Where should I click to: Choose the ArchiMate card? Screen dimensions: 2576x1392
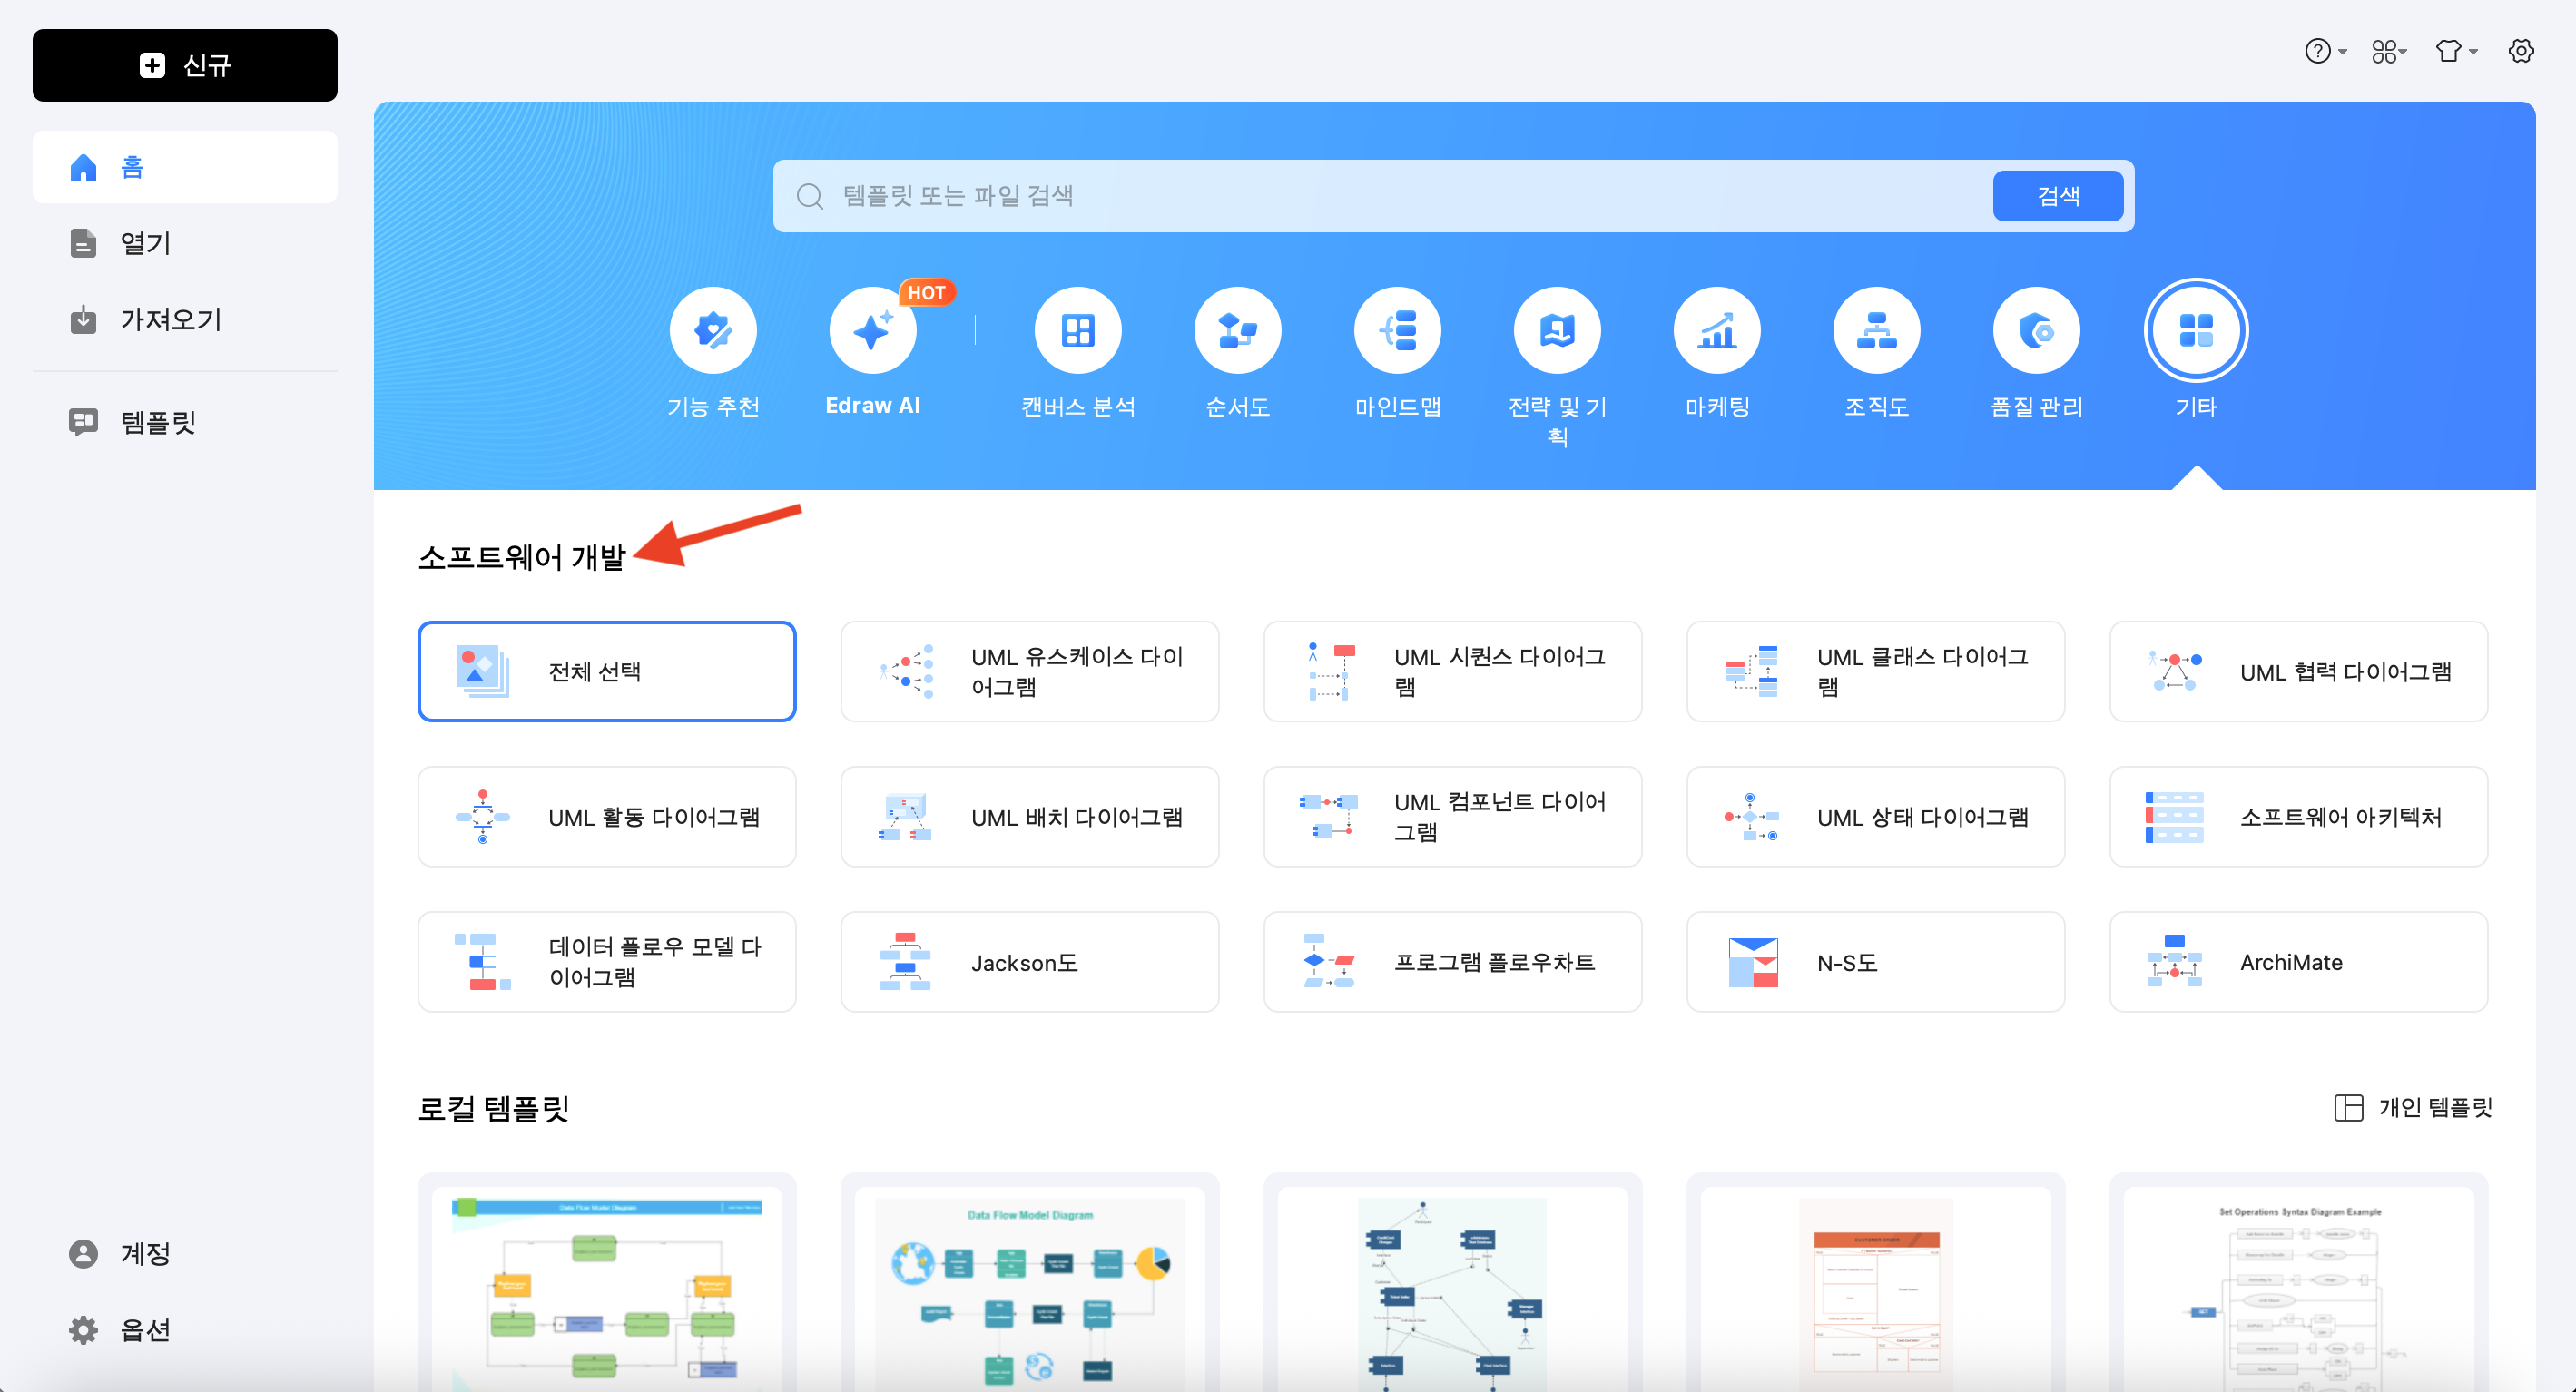click(2299, 962)
